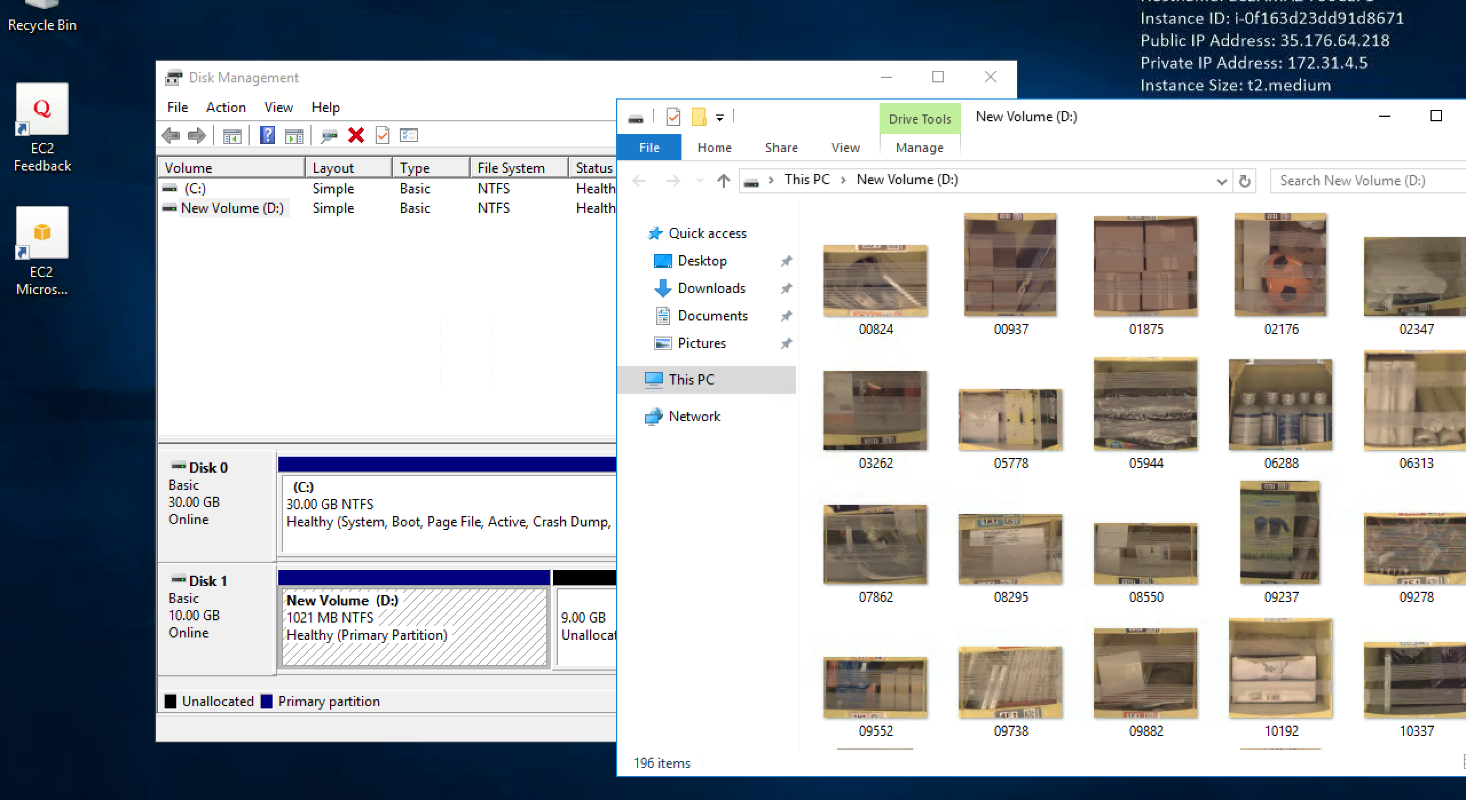Image resolution: width=1466 pixels, height=800 pixels.
Task: Select This PC in navigation pane
Action: tap(707, 380)
